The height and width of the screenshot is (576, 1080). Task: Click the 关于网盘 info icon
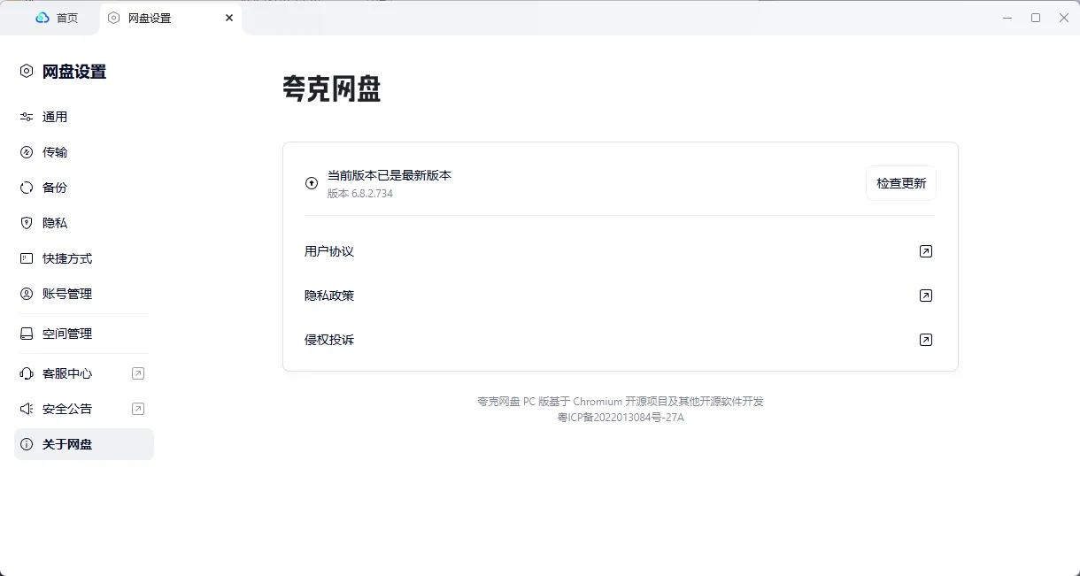(27, 444)
